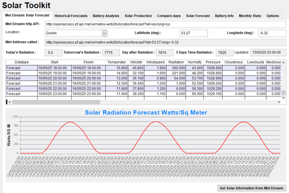Click the Radiation column header
The width and height of the screenshot is (289, 193).
coord(176,62)
